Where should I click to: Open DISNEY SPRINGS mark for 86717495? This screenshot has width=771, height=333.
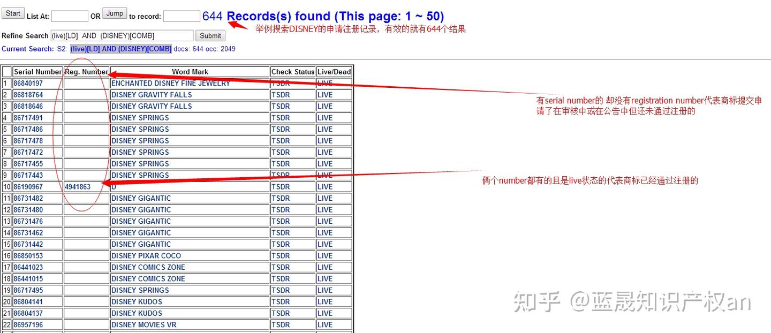[140, 290]
